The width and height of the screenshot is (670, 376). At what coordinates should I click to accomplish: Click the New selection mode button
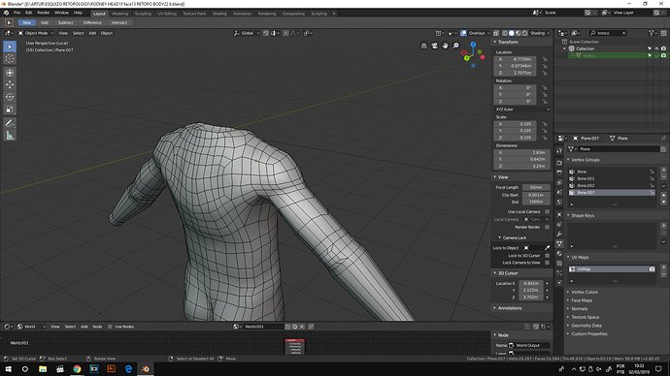(26, 22)
